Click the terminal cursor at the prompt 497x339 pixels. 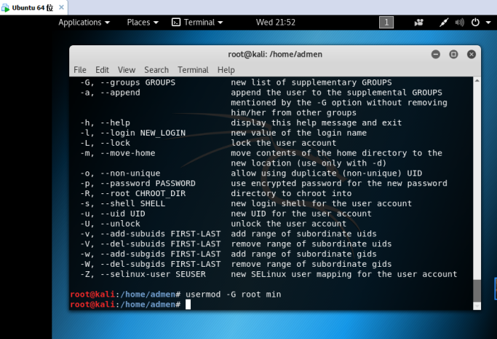tap(188, 305)
